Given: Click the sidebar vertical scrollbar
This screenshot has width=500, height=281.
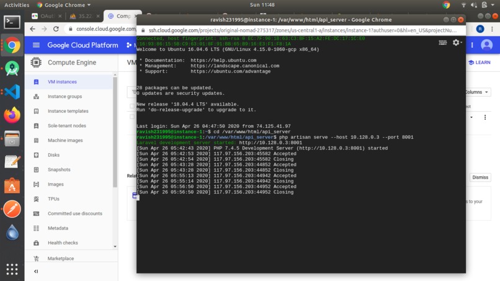Looking at the screenshot, I should click(115, 132).
